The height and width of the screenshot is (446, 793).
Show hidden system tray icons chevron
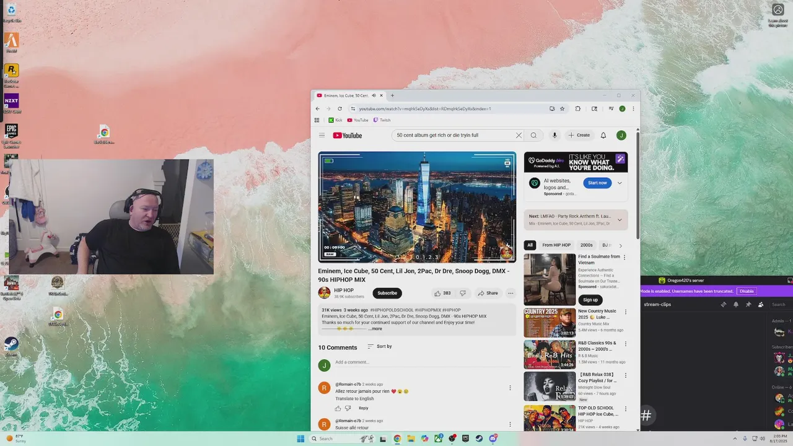[x=735, y=439]
